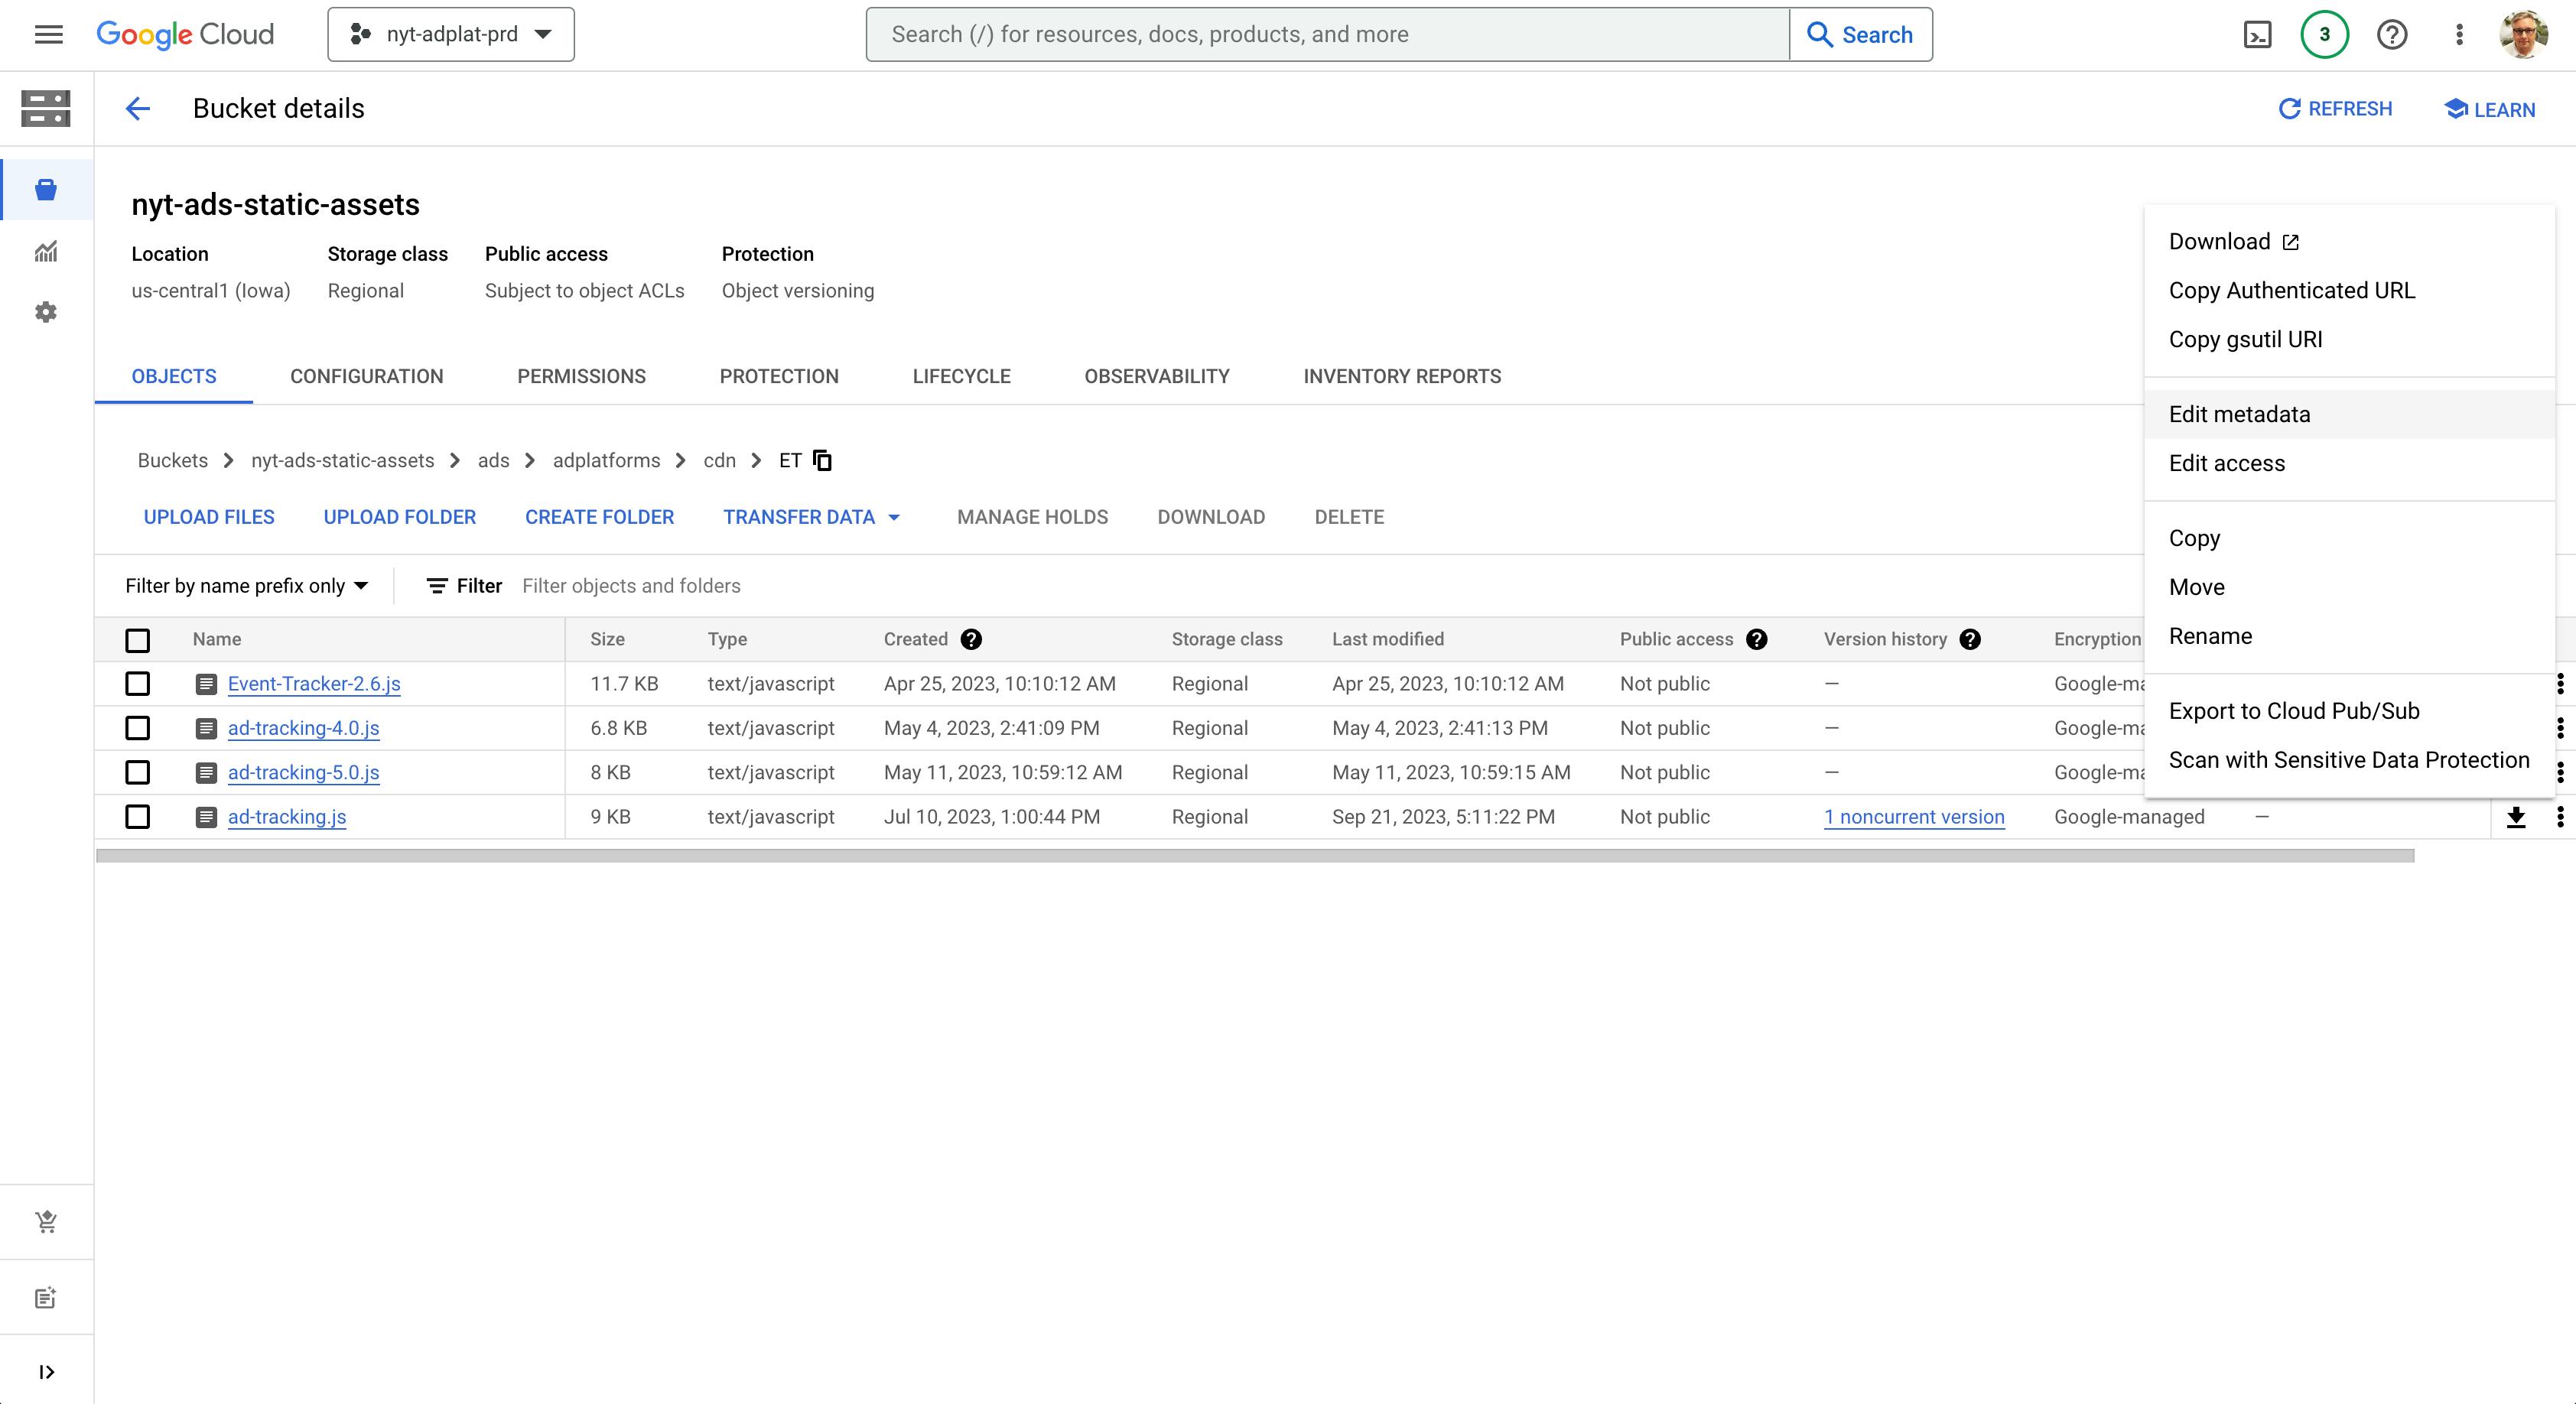Viewport: 2576px width, 1404px height.
Task: Open the top bar three-dot settings menu
Action: (x=2459, y=35)
